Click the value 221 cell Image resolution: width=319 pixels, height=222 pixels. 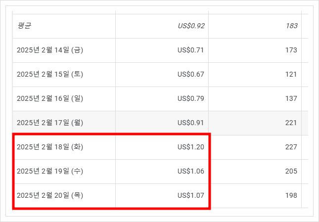coord(291,123)
